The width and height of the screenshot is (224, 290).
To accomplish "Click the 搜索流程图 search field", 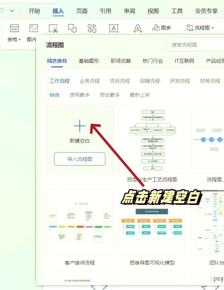I will [195, 45].
